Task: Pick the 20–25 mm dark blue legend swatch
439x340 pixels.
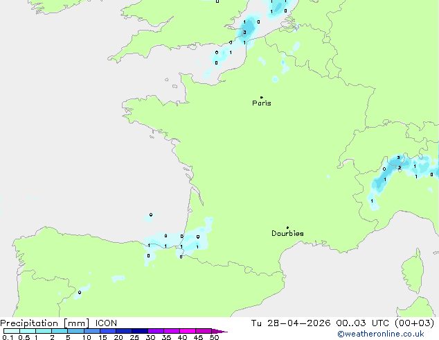Action: pyautogui.click(x=124, y=331)
